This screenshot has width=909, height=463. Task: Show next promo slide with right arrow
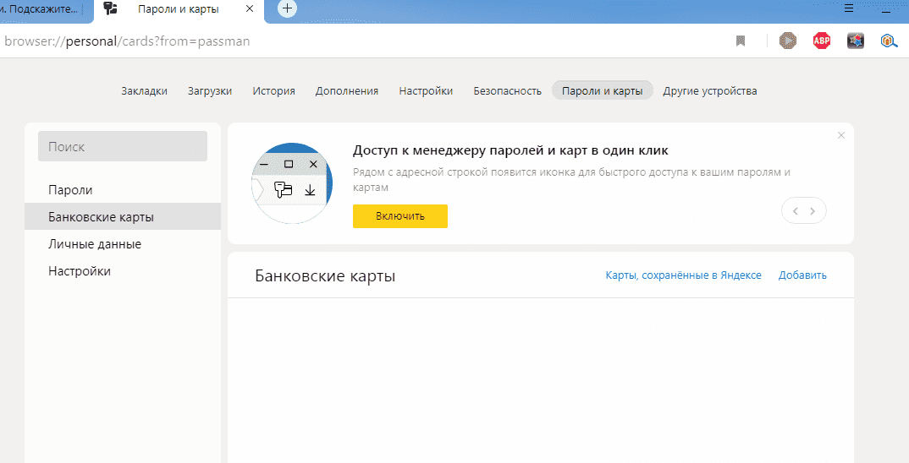(x=813, y=211)
